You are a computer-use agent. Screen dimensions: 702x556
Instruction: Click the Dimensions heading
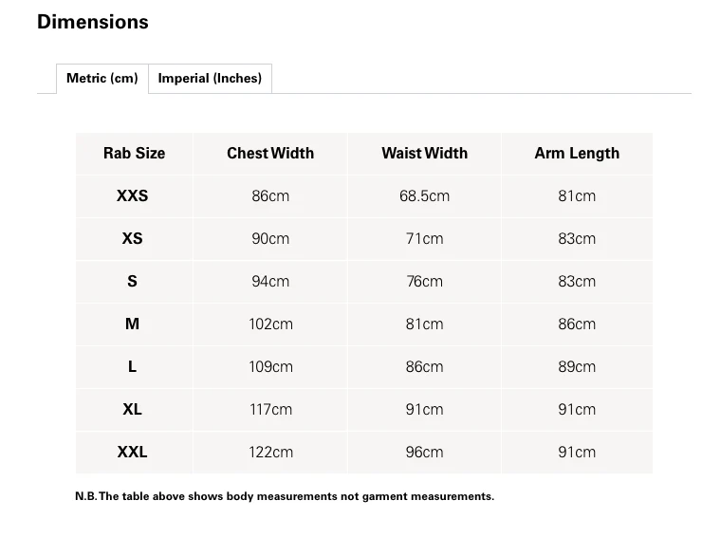click(x=93, y=22)
